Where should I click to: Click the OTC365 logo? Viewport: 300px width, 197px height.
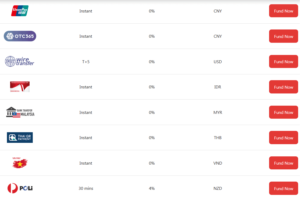tap(20, 36)
